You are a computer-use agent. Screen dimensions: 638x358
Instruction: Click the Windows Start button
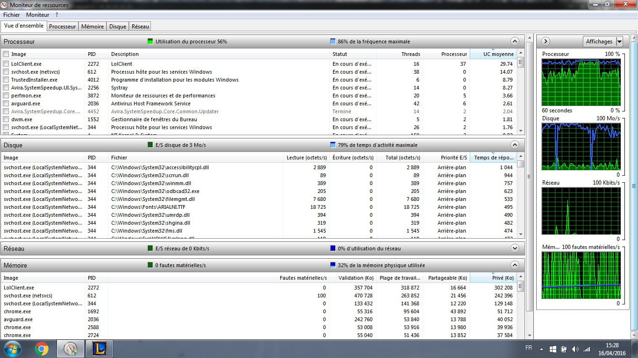click(x=12, y=349)
